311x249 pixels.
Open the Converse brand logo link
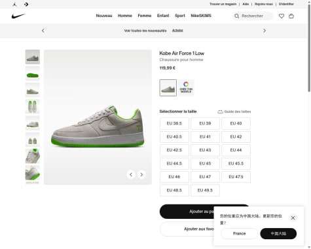click(x=26, y=4)
